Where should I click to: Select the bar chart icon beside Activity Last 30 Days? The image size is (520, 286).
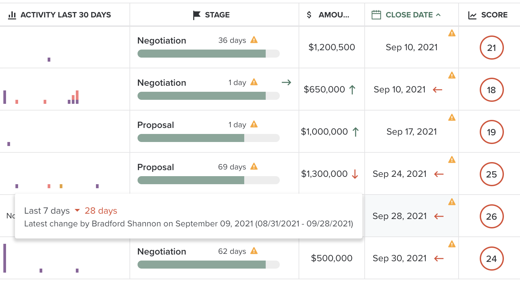click(12, 15)
